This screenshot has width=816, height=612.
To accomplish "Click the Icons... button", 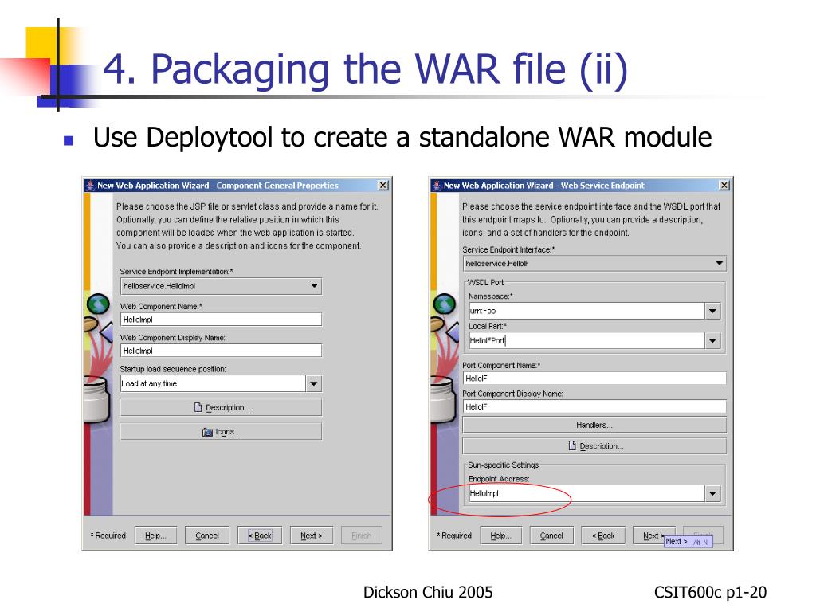I will [222, 431].
